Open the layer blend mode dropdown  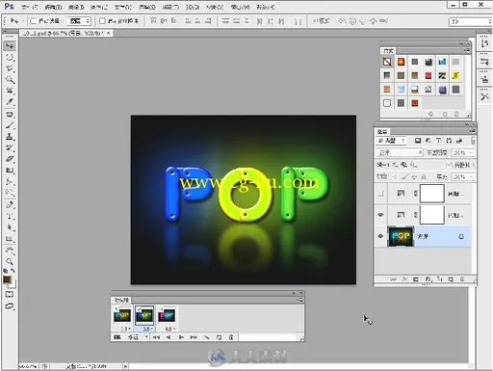pyautogui.click(x=400, y=152)
